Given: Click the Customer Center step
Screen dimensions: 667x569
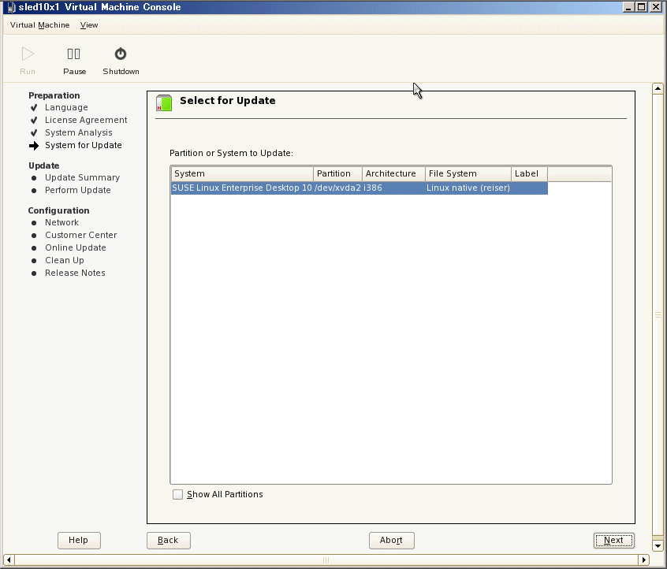Looking at the screenshot, I should tap(81, 235).
